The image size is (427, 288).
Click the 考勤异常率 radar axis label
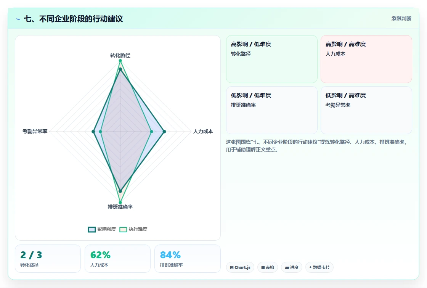(x=35, y=131)
